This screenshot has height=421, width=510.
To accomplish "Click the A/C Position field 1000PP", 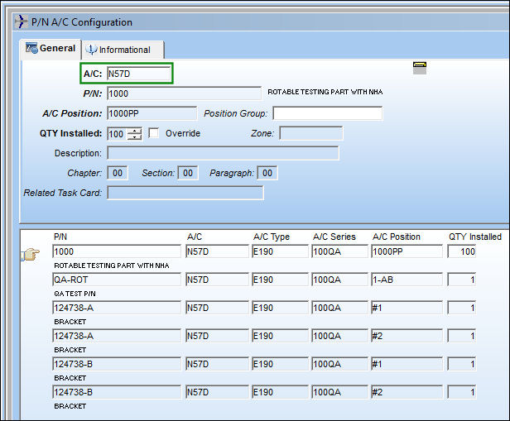I will click(x=152, y=113).
